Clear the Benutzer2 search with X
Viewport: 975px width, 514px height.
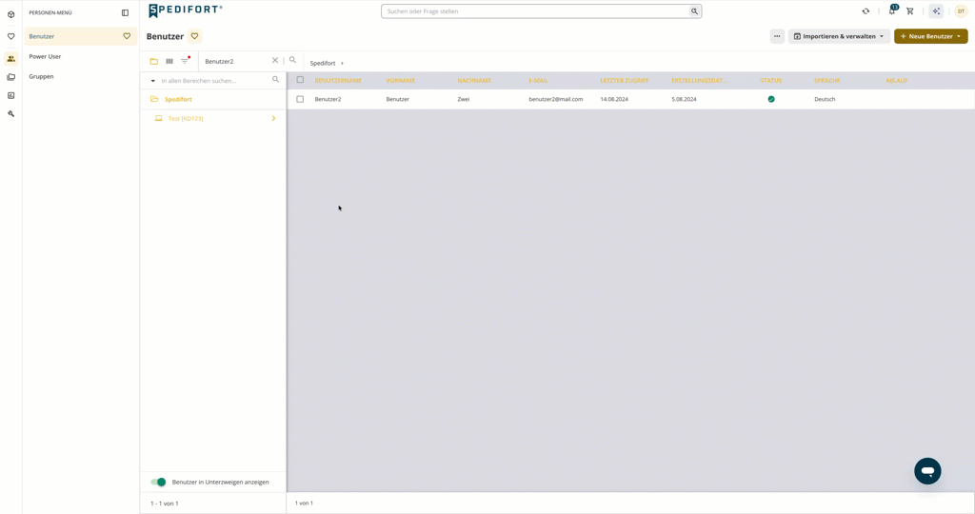pos(275,60)
